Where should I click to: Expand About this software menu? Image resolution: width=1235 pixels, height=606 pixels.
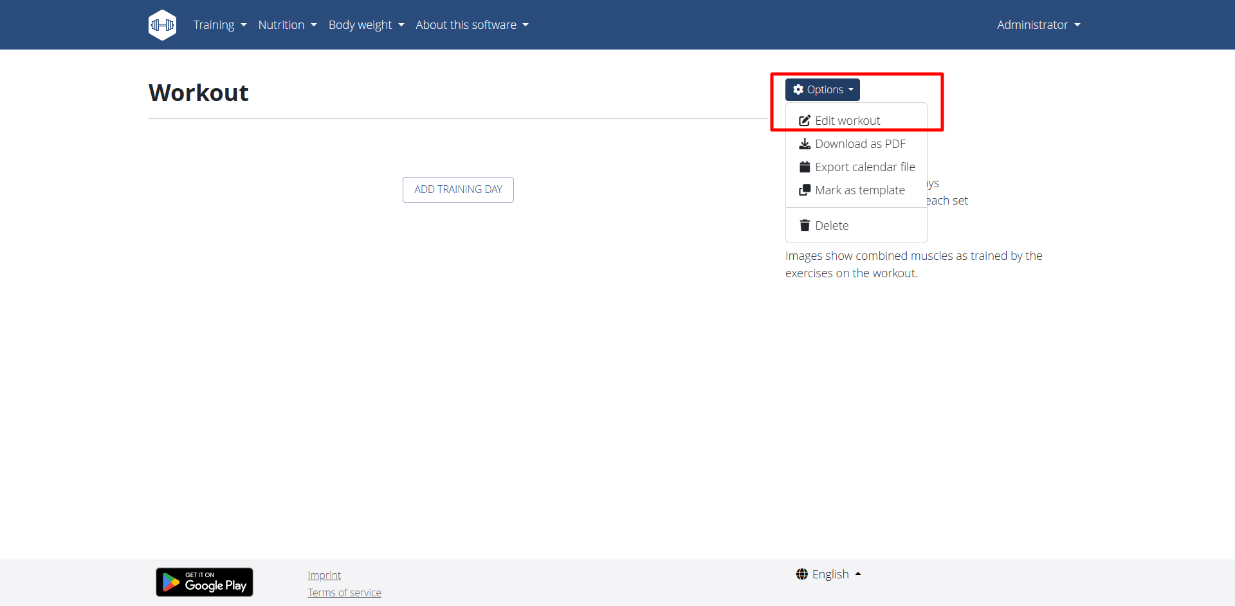[x=471, y=25]
